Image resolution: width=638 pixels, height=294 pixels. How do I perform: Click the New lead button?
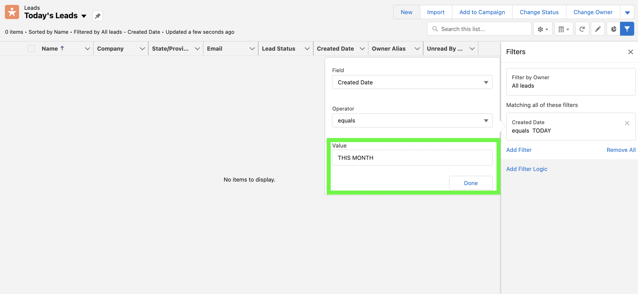(407, 12)
